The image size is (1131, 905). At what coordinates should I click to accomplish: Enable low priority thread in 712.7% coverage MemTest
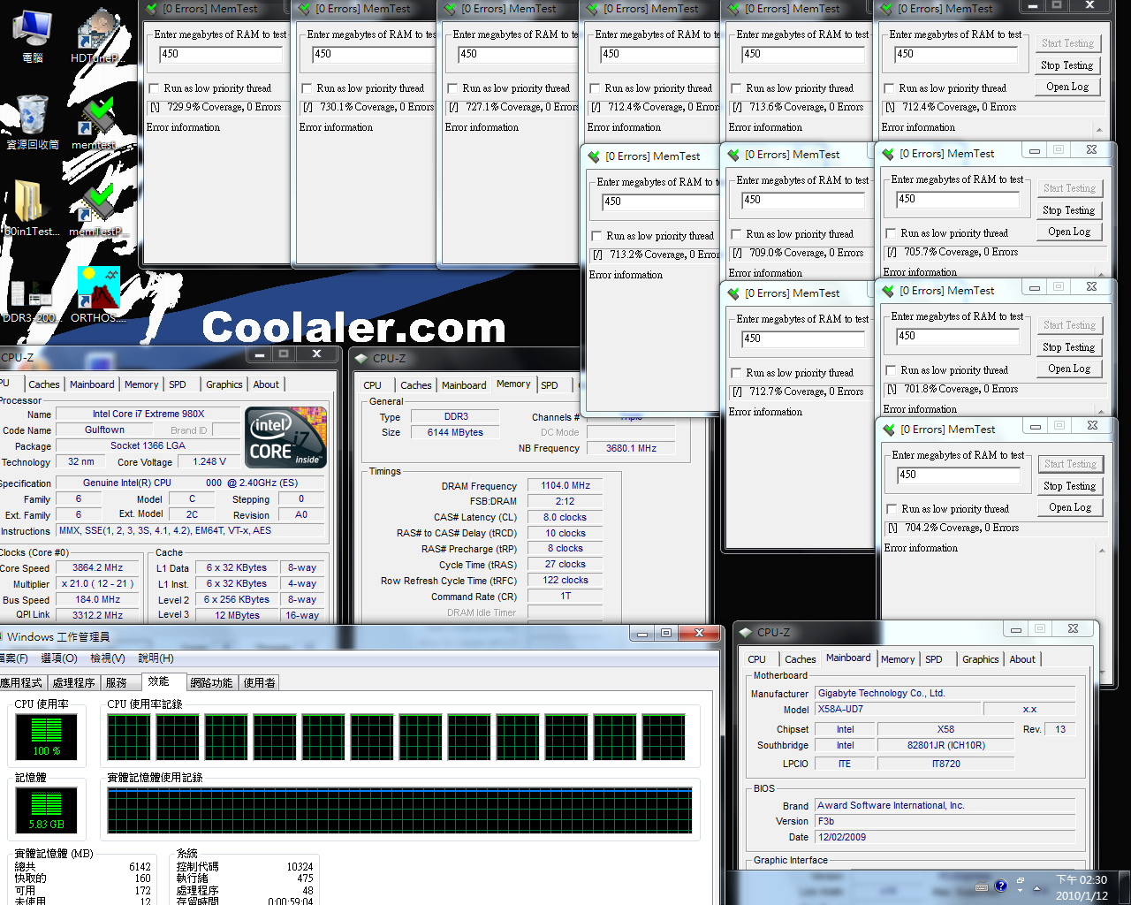737,373
